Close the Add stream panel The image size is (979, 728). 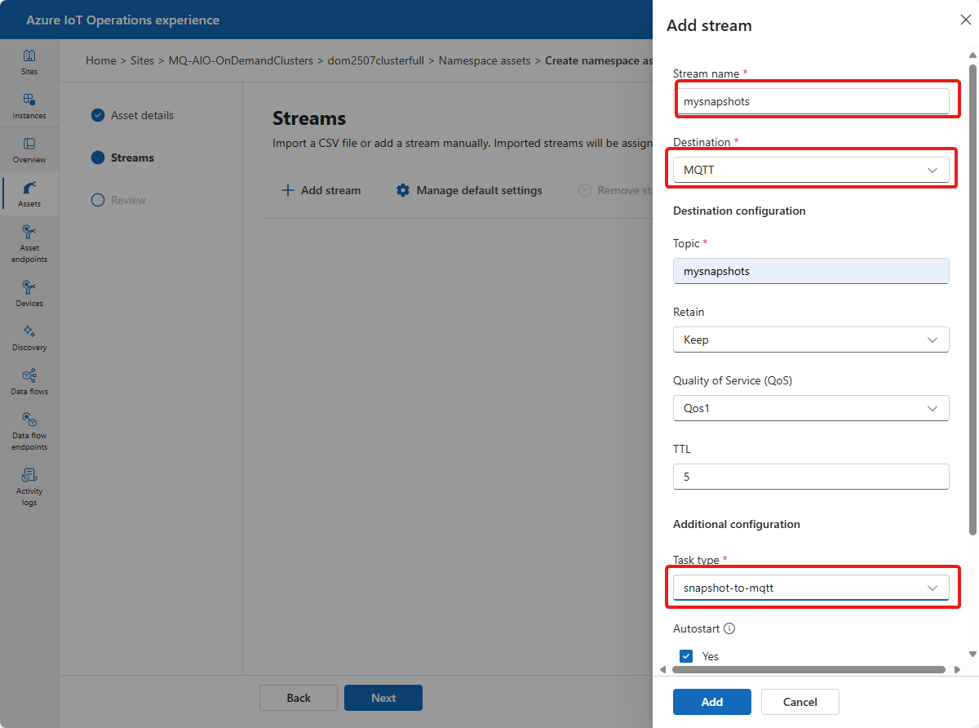pos(966,20)
